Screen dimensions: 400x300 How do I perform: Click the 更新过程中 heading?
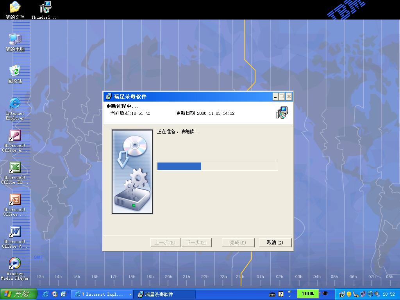(x=122, y=106)
